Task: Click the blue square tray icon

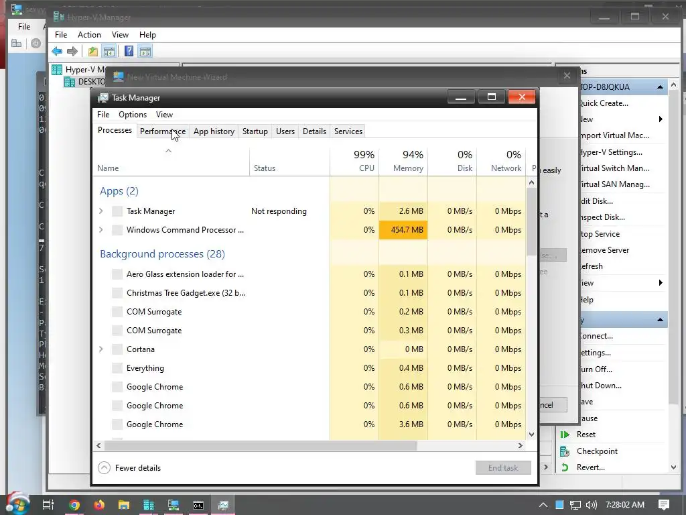Action: pos(559,505)
